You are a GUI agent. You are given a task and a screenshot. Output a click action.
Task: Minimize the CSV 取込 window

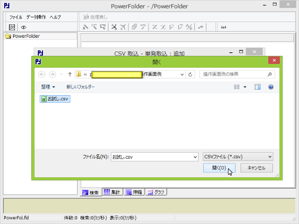pyautogui.click(x=231, y=52)
